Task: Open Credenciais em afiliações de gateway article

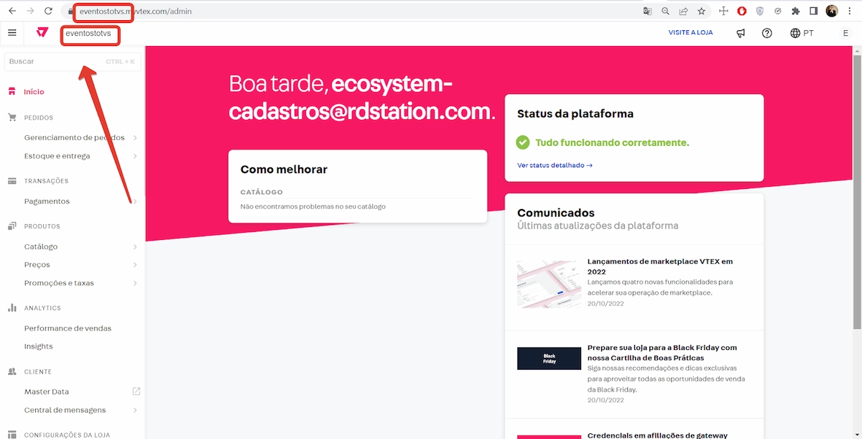Action: (x=657, y=435)
